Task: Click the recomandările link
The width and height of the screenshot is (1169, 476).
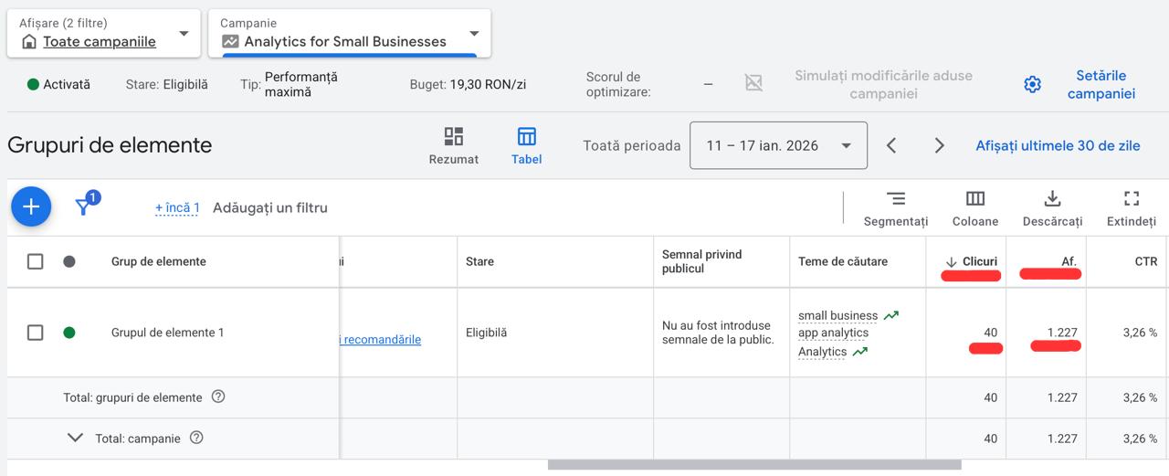Action: pyautogui.click(x=381, y=339)
